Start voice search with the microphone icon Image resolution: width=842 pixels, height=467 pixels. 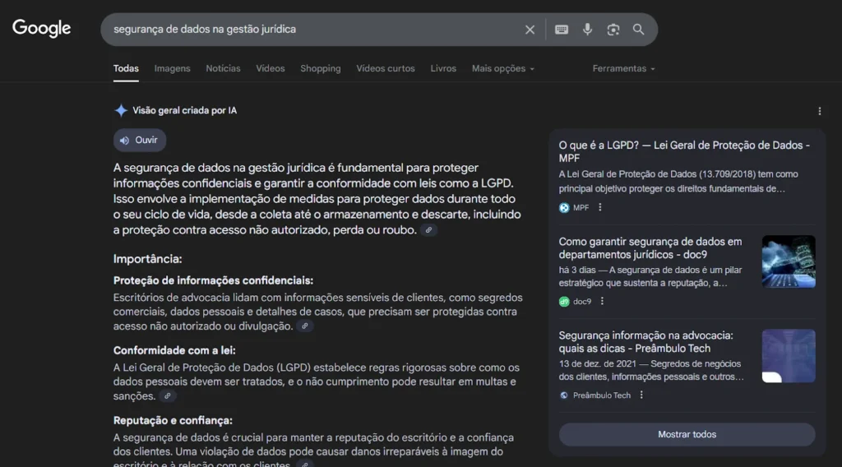pyautogui.click(x=587, y=30)
